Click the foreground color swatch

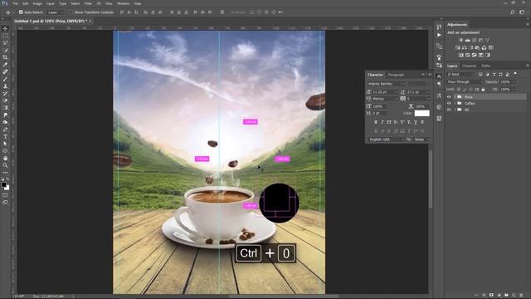3,184
